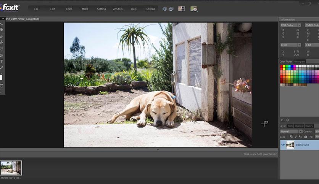Click the green photo magnifier icon in the top toolbar
The width and height of the screenshot is (319, 184).
pyautogui.click(x=194, y=9)
